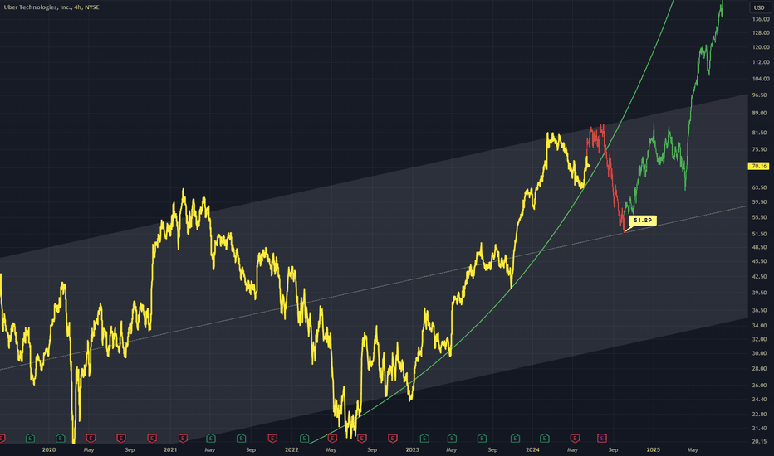Click the 30.00 price axis label

pyautogui.click(x=761, y=353)
